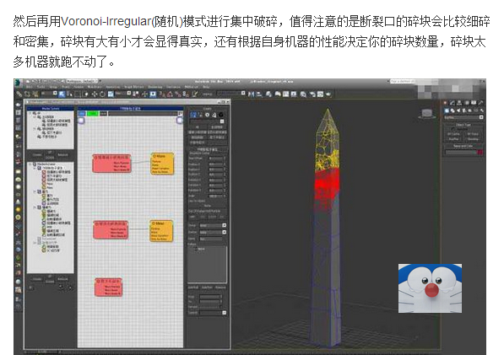Select the Select and Link tool
The image size is (504, 355).
(19, 94)
